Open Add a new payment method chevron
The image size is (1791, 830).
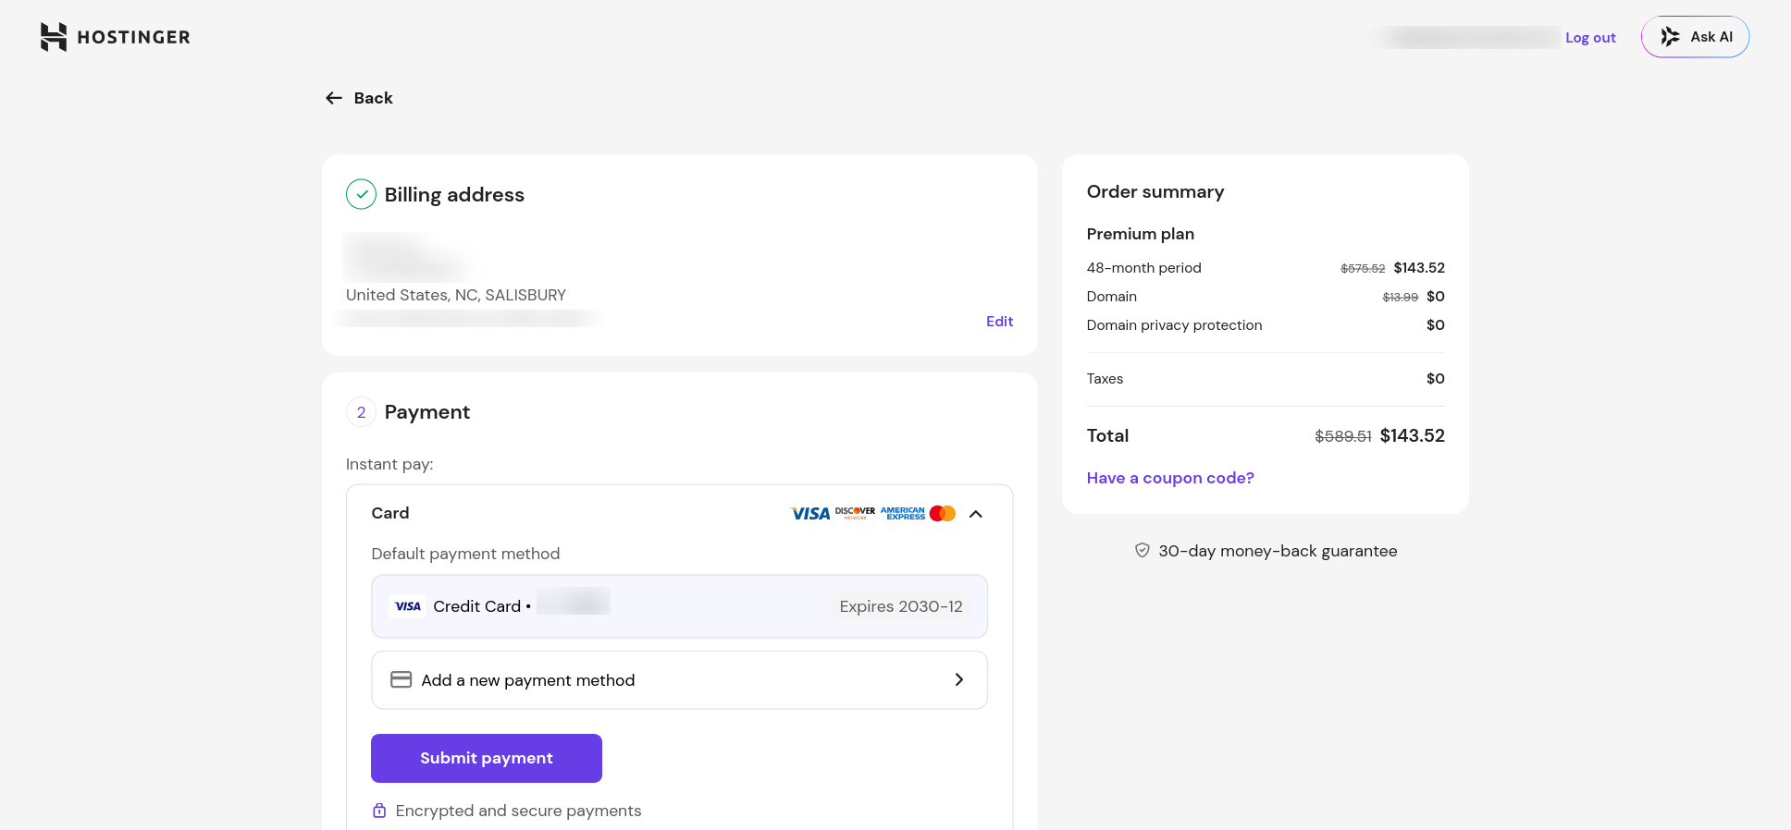[x=959, y=680]
